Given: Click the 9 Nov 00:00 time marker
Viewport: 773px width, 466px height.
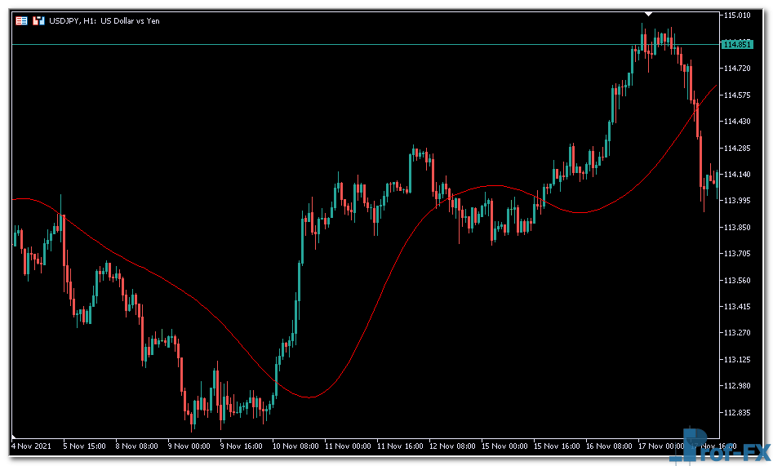Looking at the screenshot, I should coord(189,446).
